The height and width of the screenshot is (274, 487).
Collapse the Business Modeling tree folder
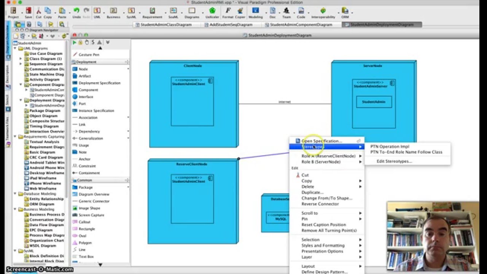click(15, 209)
